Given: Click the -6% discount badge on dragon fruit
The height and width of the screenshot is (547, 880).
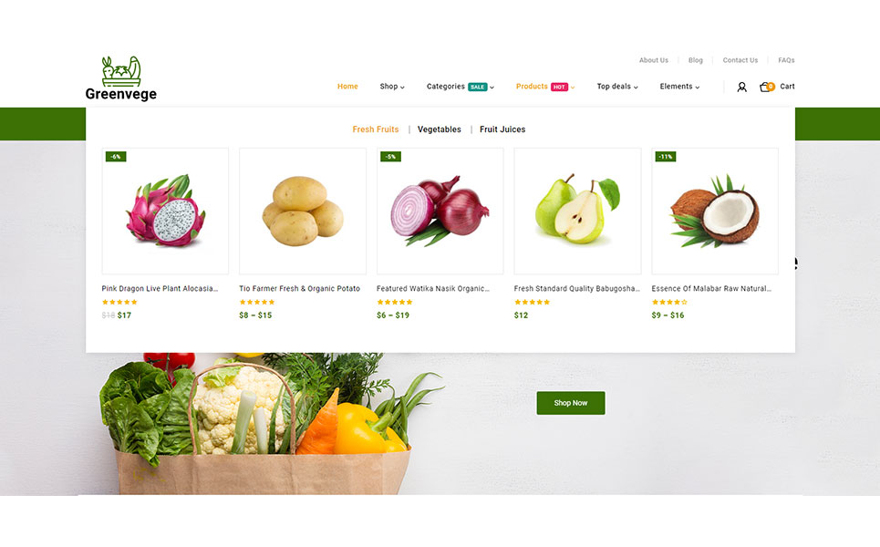Looking at the screenshot, I should tap(116, 157).
